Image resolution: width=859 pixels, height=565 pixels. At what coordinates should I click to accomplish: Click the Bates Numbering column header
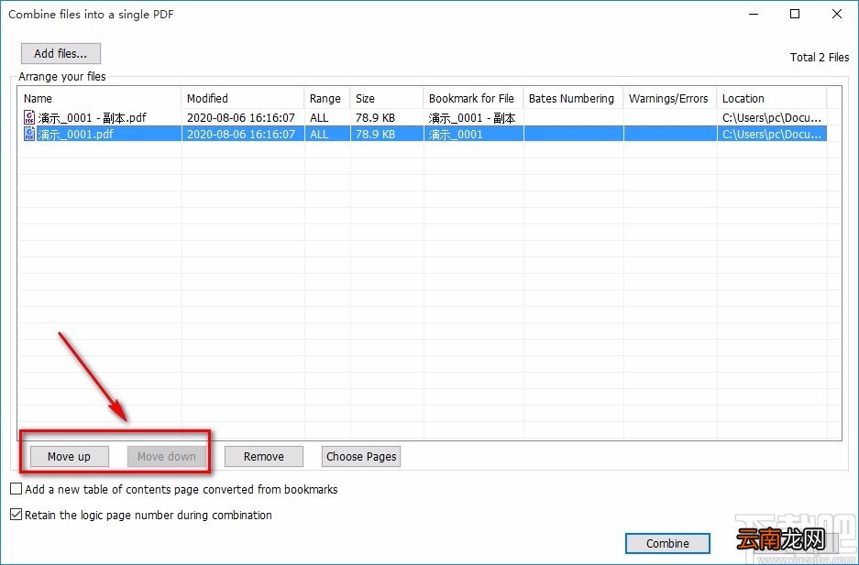point(574,99)
